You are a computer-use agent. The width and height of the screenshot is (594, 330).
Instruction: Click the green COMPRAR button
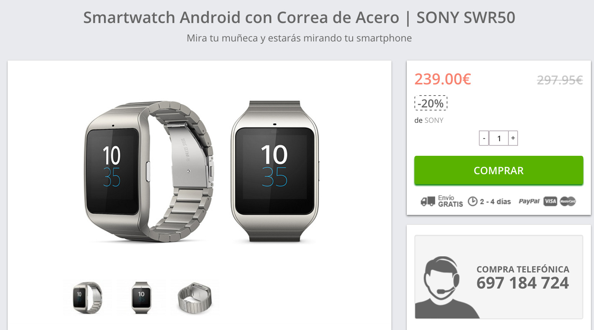pos(499,170)
